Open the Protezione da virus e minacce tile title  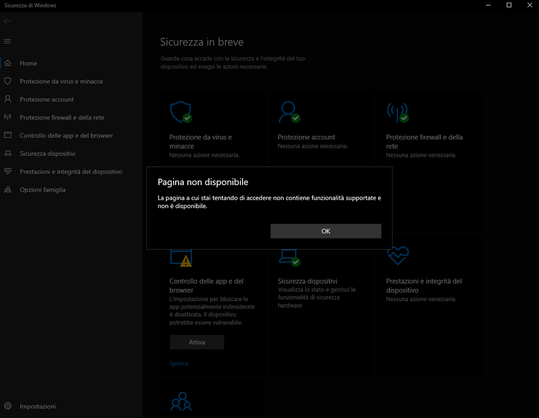[x=200, y=142]
